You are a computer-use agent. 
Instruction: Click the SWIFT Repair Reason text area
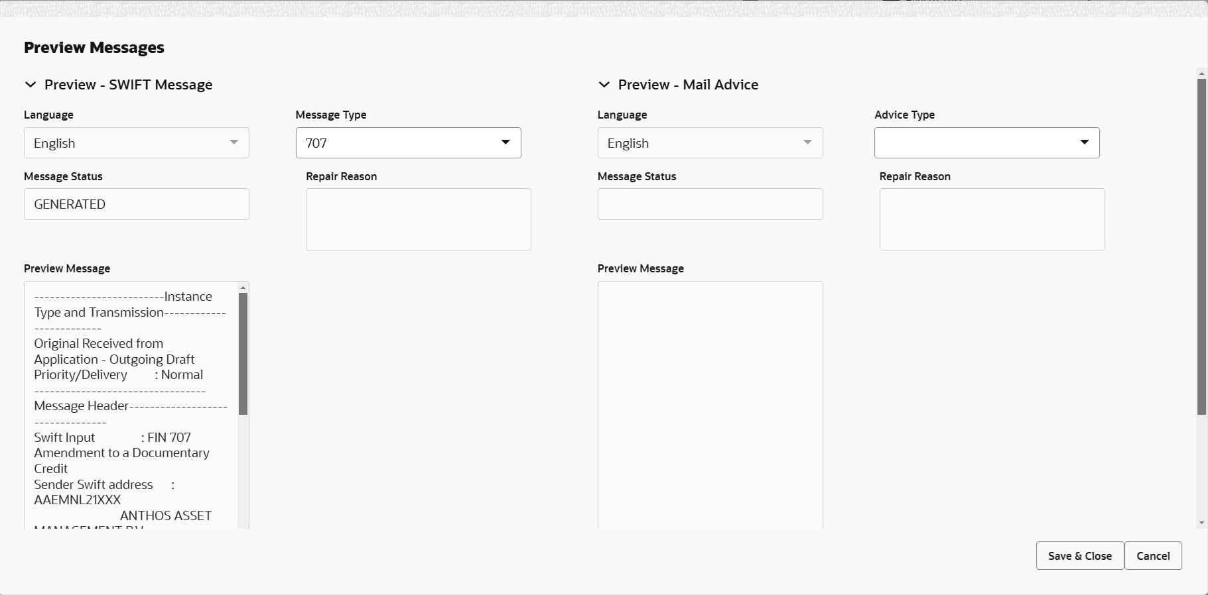click(419, 219)
